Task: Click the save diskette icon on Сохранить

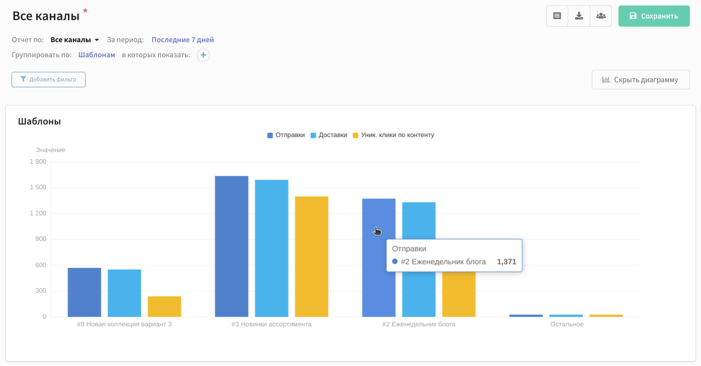Action: (633, 16)
